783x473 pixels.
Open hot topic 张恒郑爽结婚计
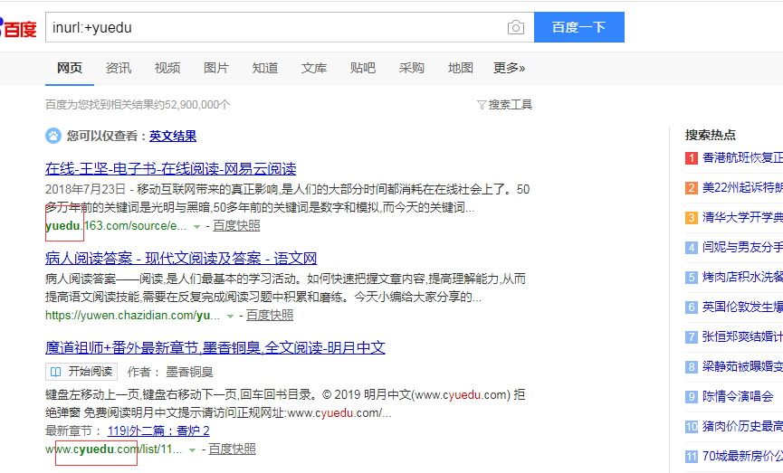pyautogui.click(x=742, y=336)
